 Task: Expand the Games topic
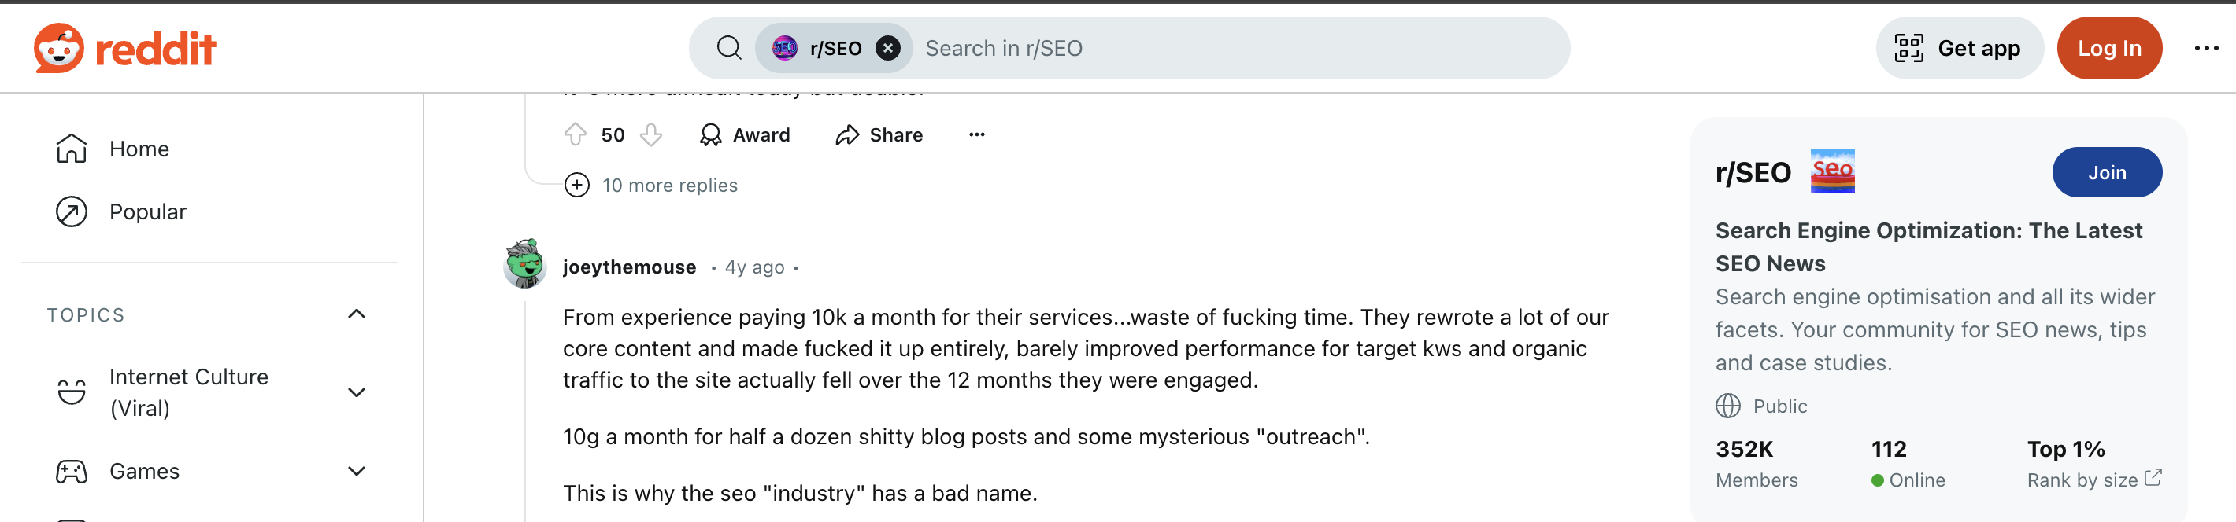(356, 472)
